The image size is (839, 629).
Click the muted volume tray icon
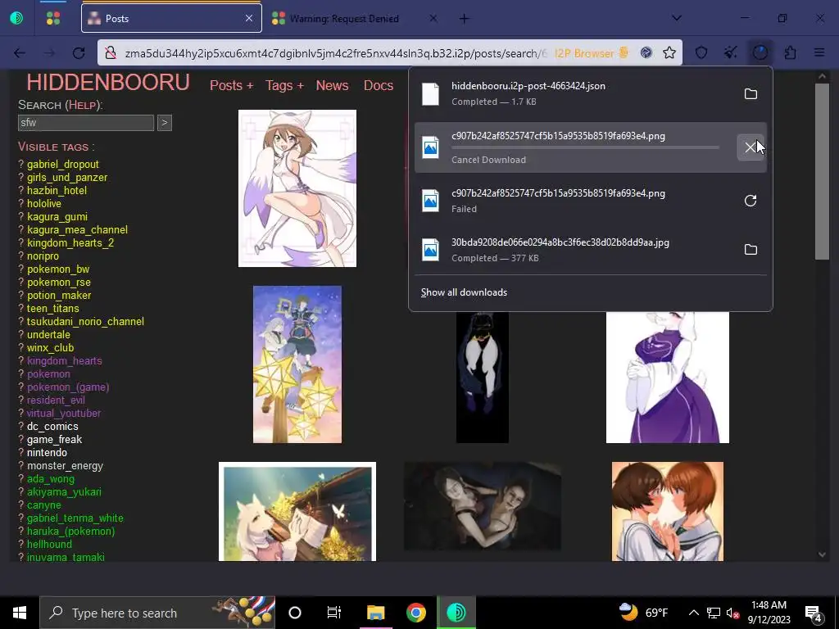(732, 613)
